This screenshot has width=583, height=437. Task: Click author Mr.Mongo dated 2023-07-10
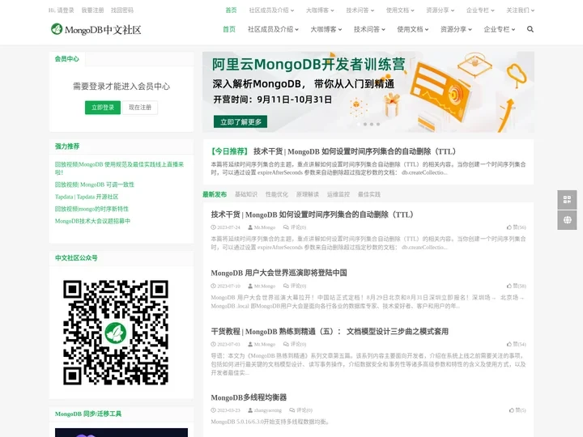tap(262, 286)
